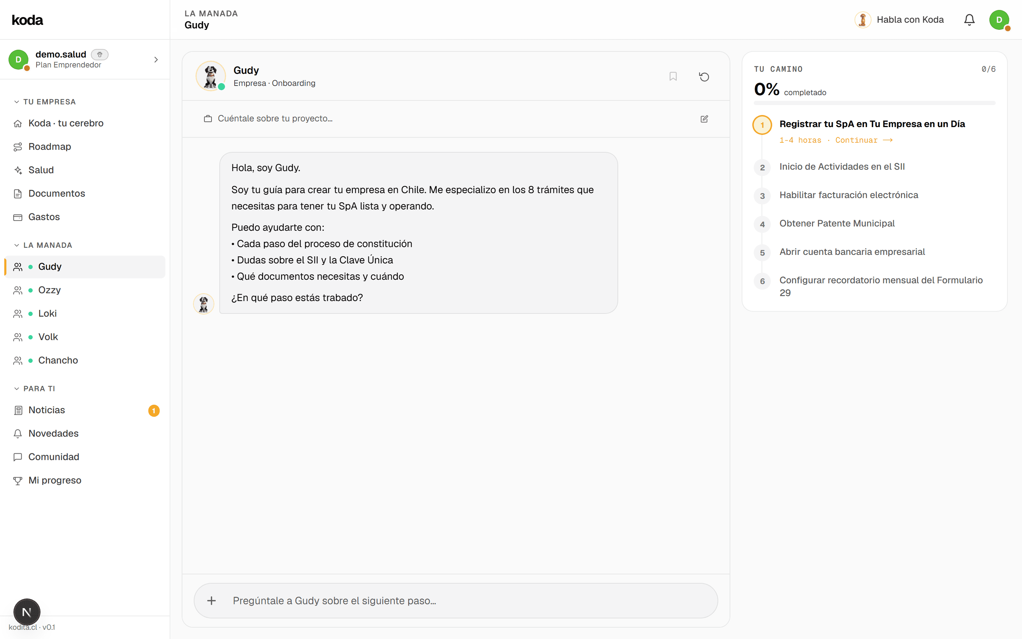
Task: Open Noticias
Action: pos(84,410)
